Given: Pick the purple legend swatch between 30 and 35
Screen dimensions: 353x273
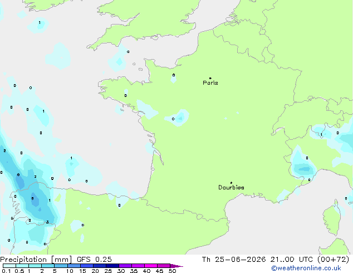Looking at the screenshot, I should pyautogui.click(x=125, y=266).
